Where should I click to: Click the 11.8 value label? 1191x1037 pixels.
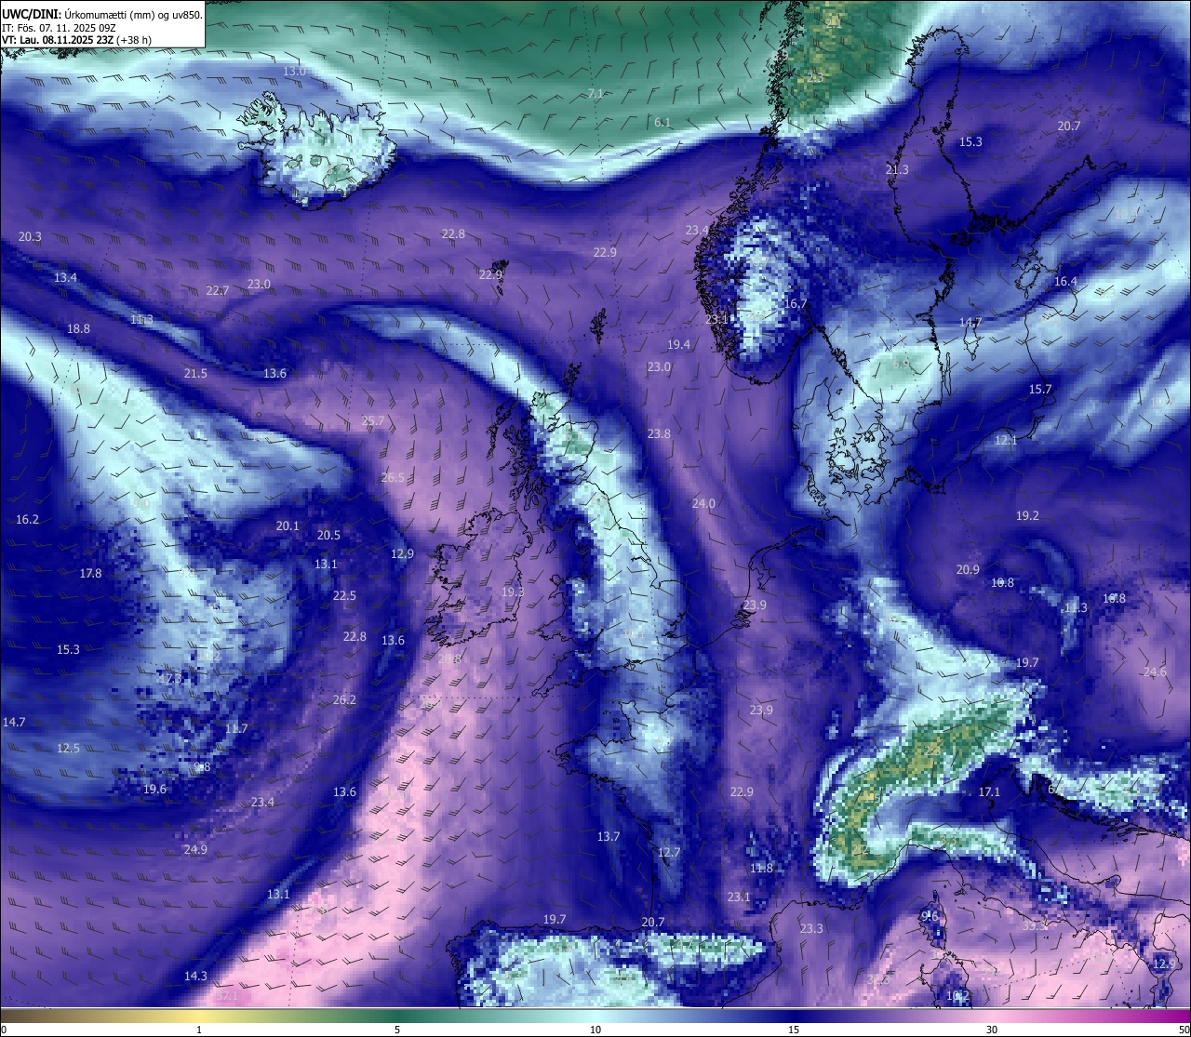761,868
